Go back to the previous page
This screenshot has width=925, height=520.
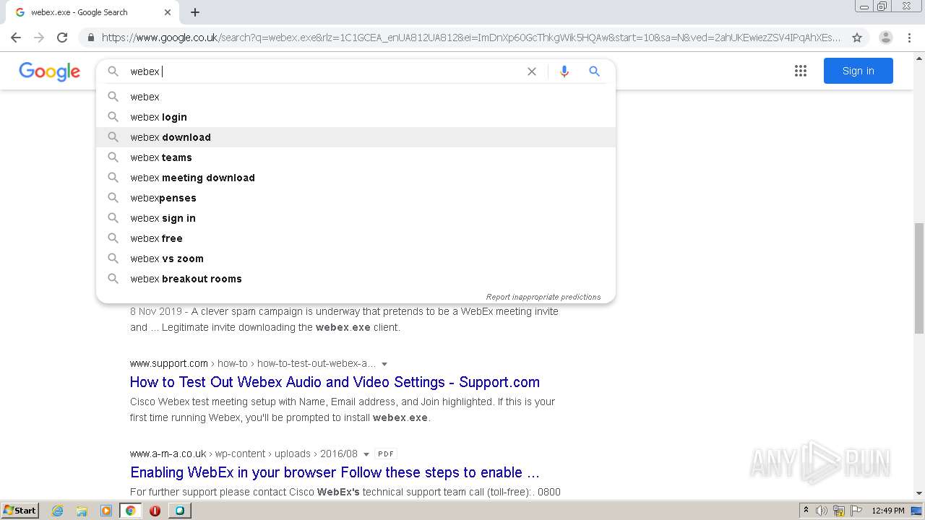tap(16, 38)
